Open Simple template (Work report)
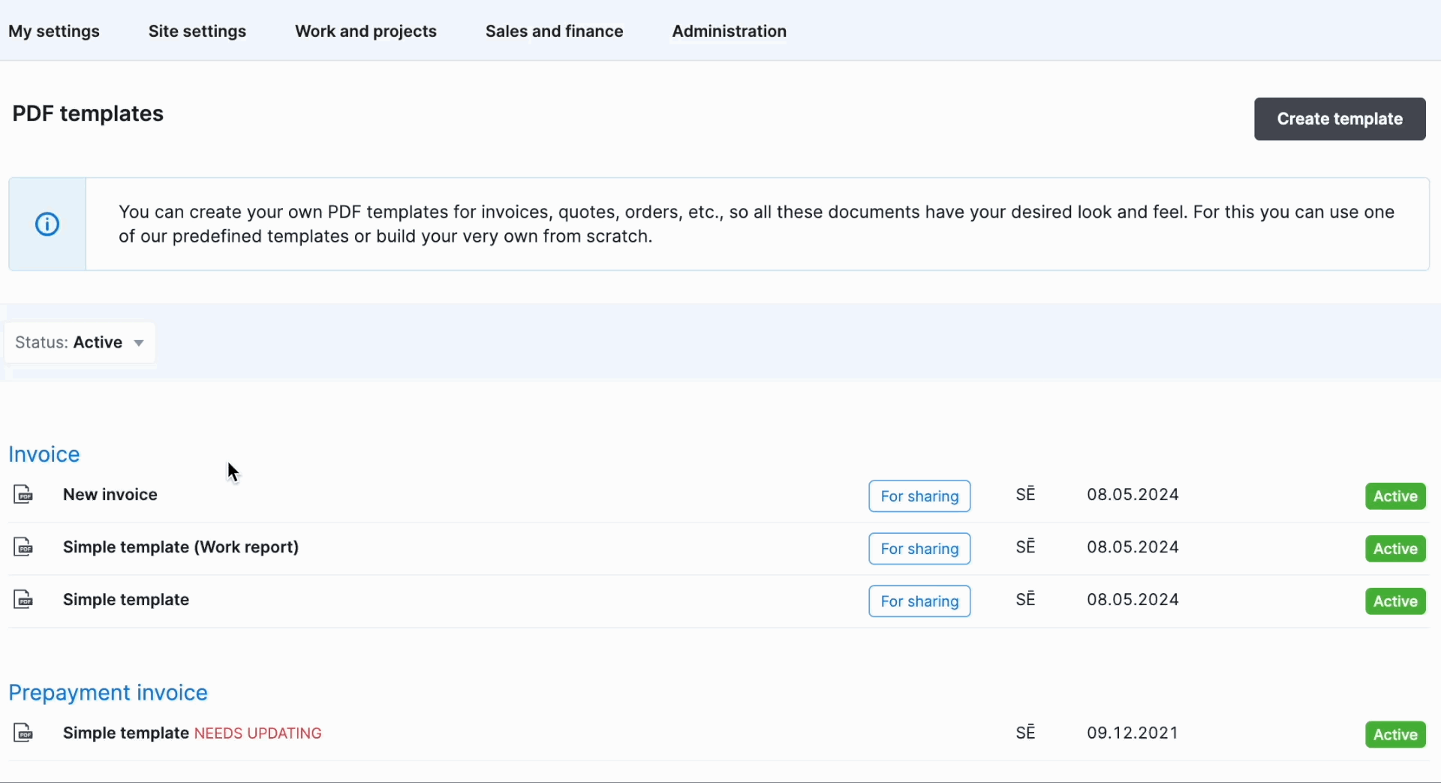1441x783 pixels. [181, 547]
